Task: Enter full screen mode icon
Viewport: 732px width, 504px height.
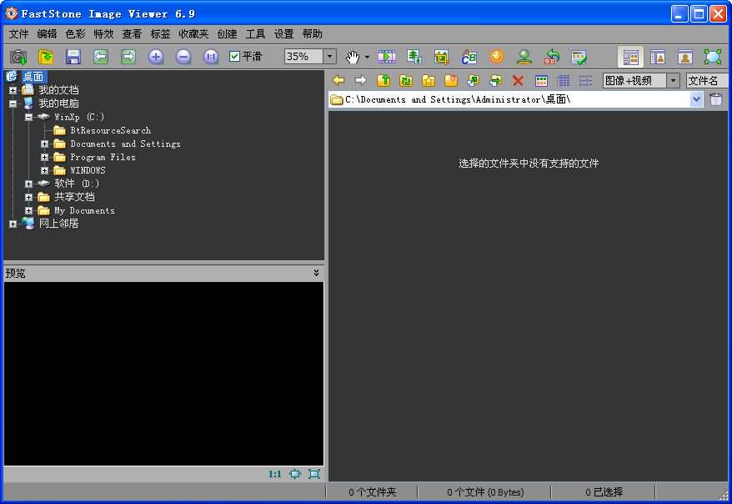Action: (x=713, y=57)
